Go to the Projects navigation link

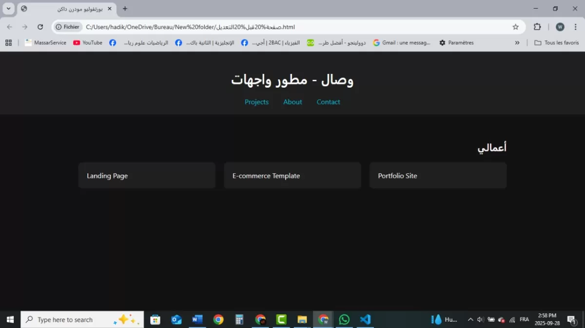point(256,102)
